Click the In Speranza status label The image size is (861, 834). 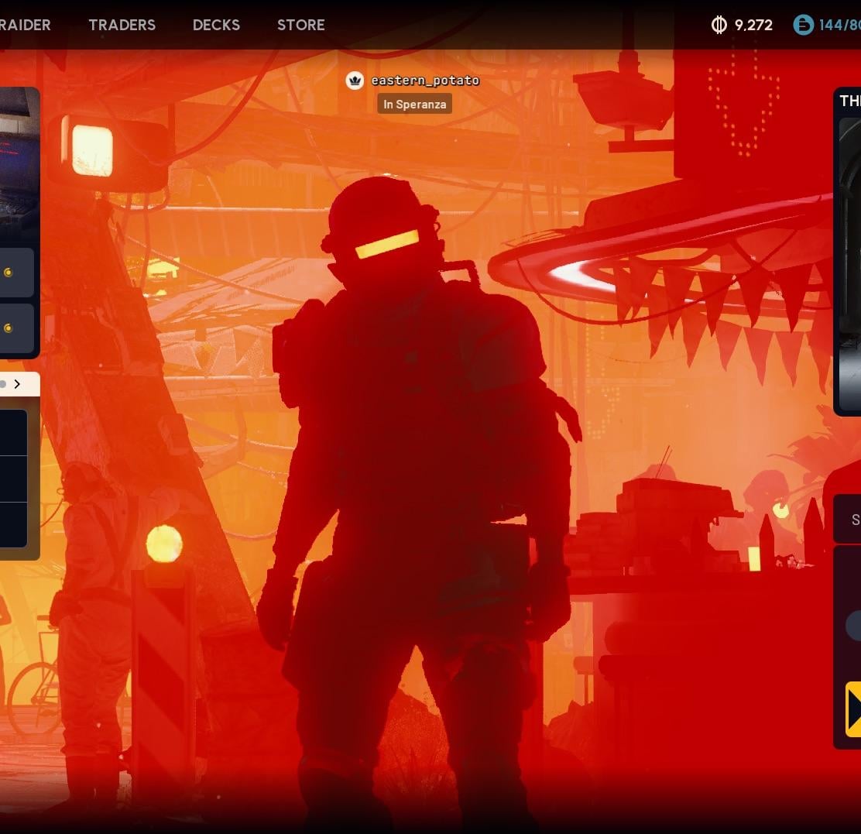pyautogui.click(x=414, y=105)
